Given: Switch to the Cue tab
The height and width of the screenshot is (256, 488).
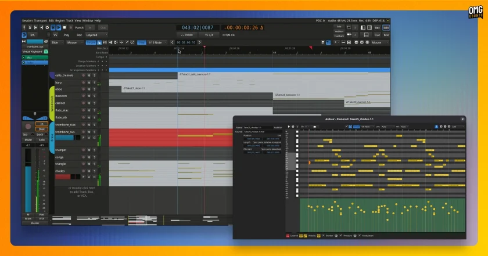Looking at the screenshot, I should pos(377,35).
